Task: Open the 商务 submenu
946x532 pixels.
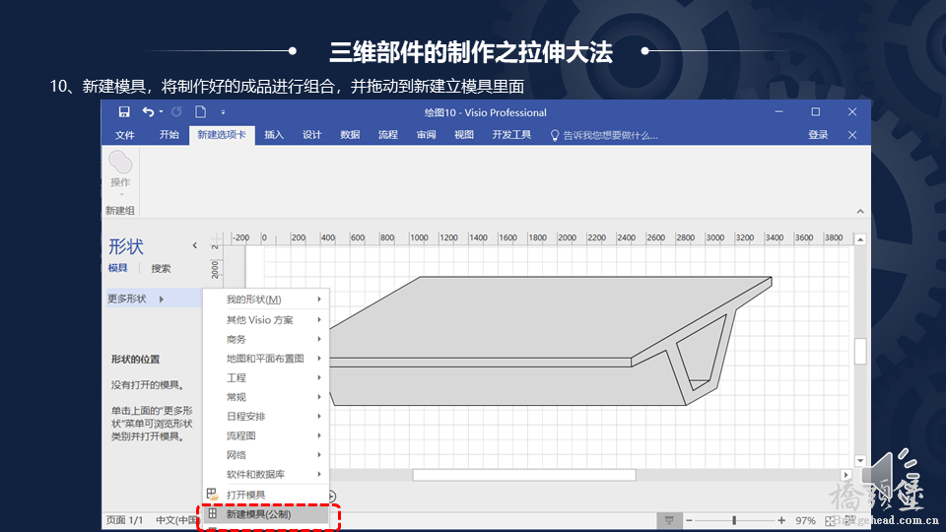Action: tap(266, 339)
